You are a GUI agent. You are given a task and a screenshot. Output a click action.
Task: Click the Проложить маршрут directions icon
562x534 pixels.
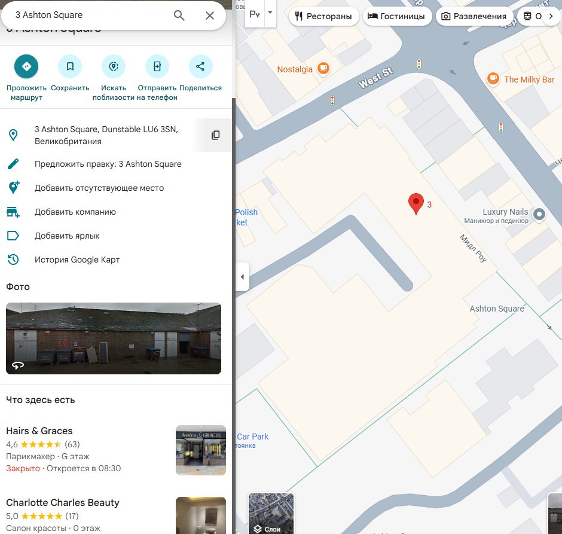[26, 66]
